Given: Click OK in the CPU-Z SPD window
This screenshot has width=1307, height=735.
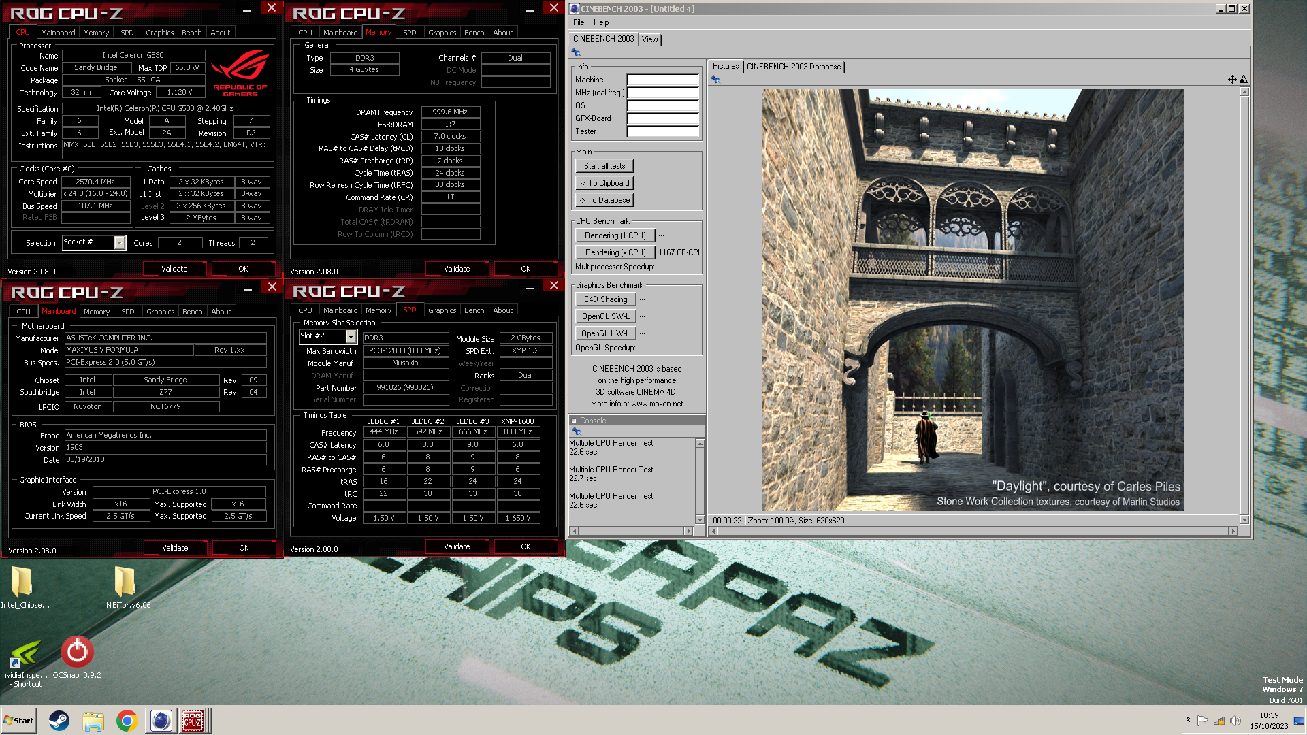Looking at the screenshot, I should [526, 546].
